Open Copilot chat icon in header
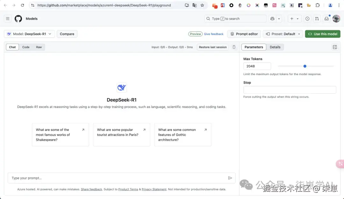Image resolution: width=344 pixels, height=199 pixels. point(272,19)
